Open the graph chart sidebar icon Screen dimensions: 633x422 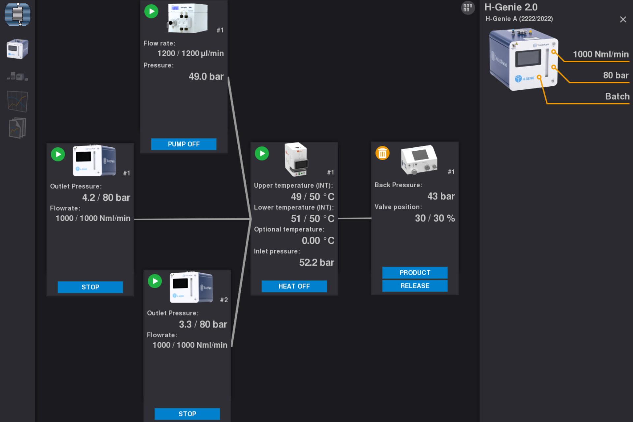click(17, 102)
